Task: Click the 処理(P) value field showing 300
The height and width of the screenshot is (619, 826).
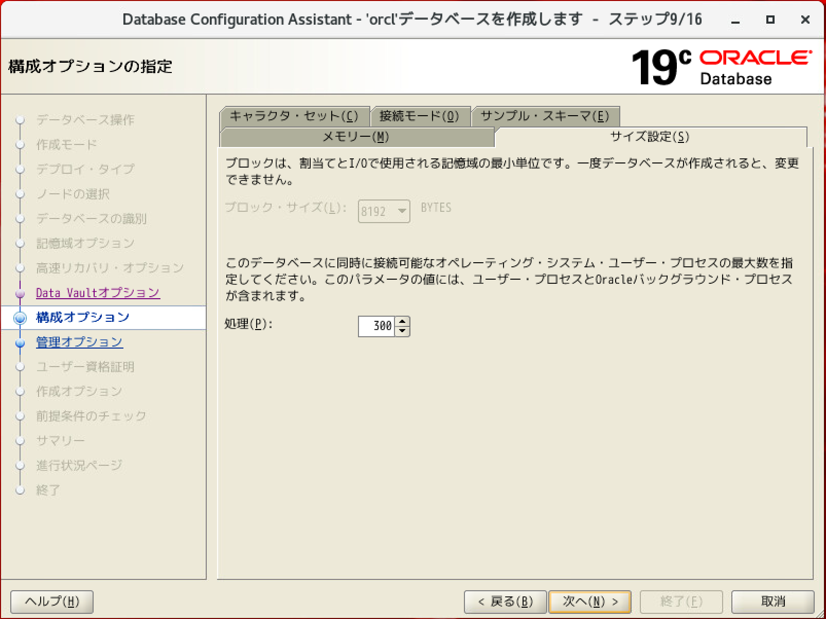Action: point(376,326)
